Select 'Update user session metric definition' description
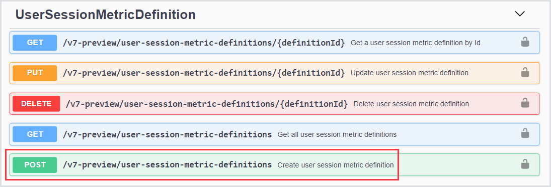 click(410, 73)
